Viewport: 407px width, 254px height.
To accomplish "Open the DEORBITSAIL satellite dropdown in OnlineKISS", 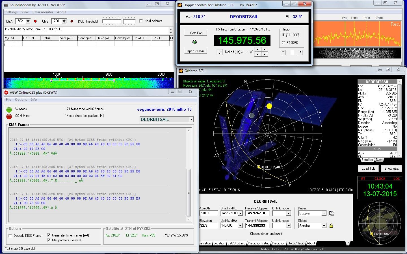I will click(x=191, y=119).
